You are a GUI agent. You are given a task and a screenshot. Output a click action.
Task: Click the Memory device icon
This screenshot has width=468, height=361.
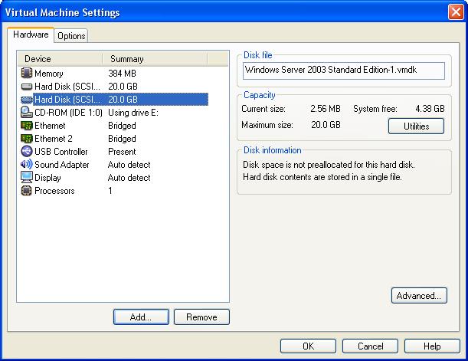point(27,73)
